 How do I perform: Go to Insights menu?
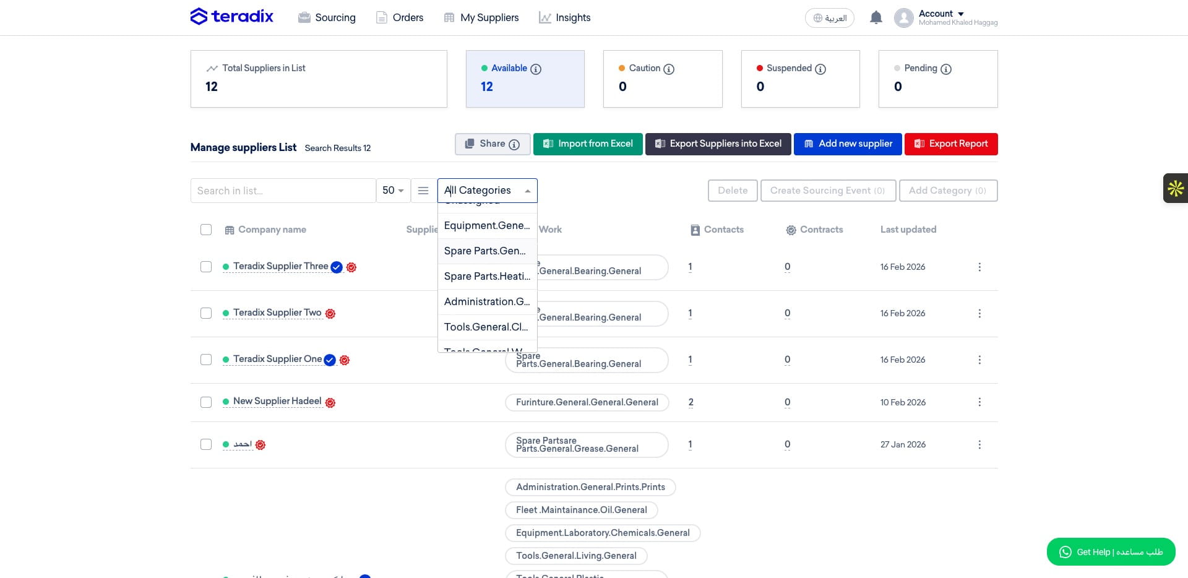pos(564,17)
